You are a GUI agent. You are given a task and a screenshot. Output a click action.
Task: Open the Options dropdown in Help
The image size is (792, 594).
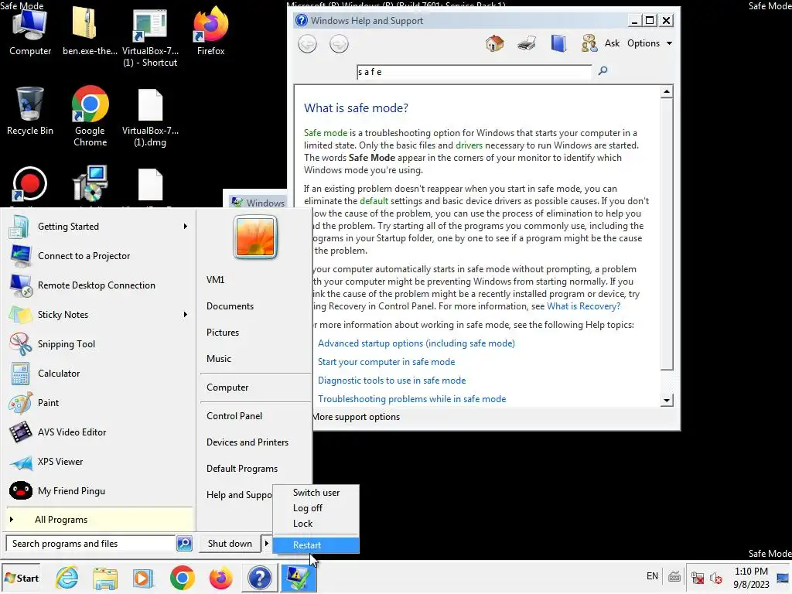tap(650, 43)
